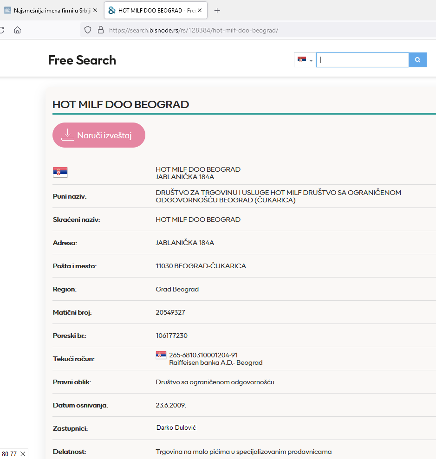This screenshot has width=436, height=459.
Task: Close the bottom-left status popup
Action: tap(23, 454)
